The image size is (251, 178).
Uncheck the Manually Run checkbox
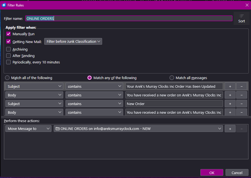click(8, 34)
